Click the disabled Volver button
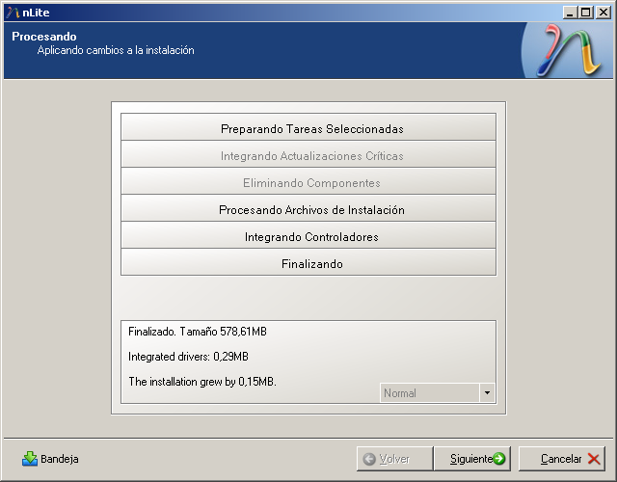This screenshot has width=617, height=482. [394, 459]
